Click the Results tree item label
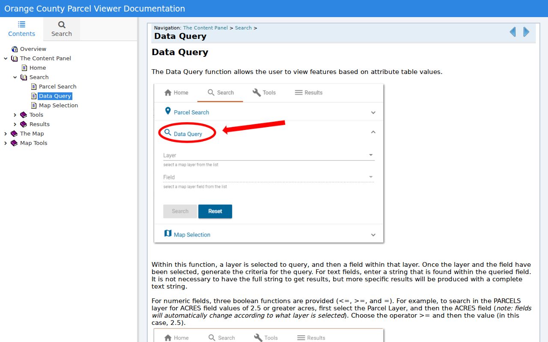 point(39,124)
